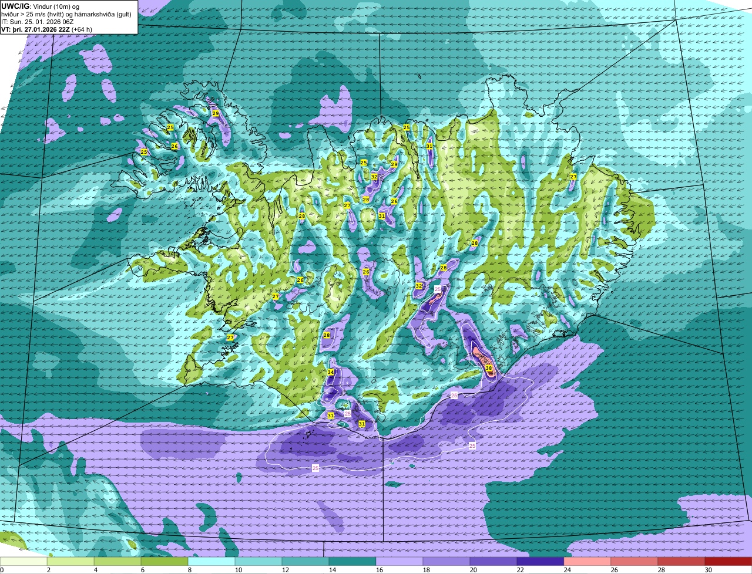Click the 26–28 m/s salmon legend swatch

(x=634, y=562)
